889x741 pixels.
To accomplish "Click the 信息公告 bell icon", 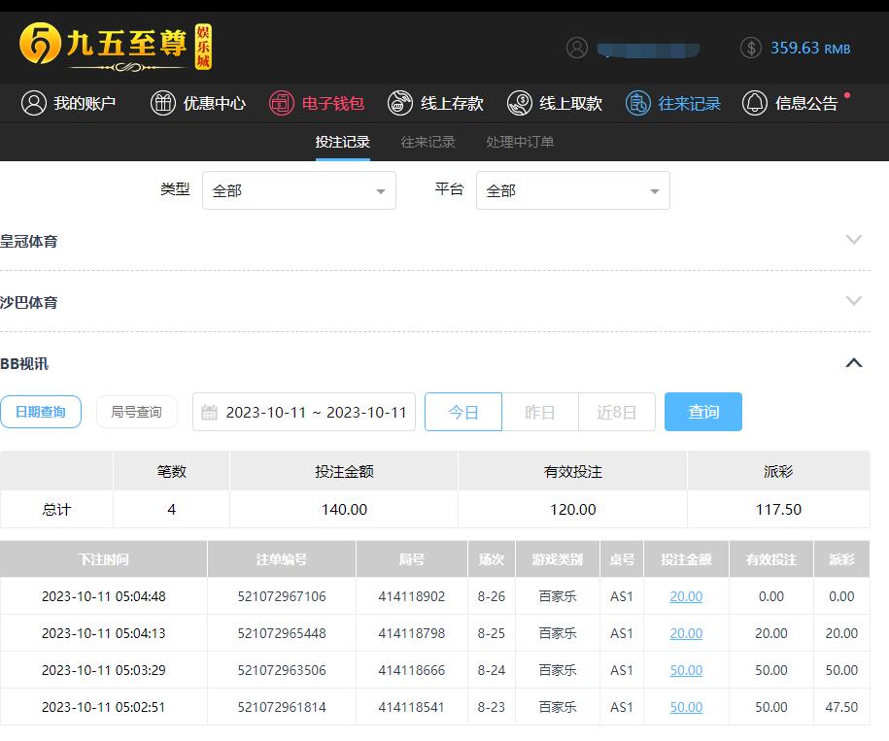I will click(x=755, y=103).
